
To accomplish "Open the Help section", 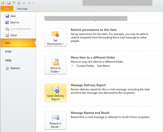I will (x=8, y=60).
